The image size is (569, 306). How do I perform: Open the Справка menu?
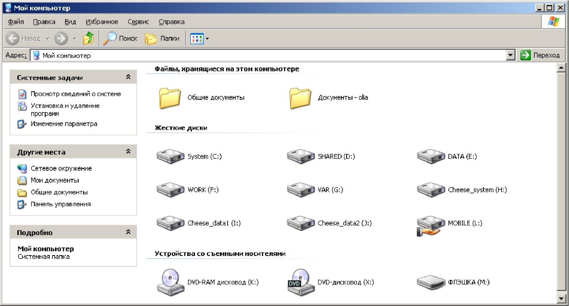171,22
